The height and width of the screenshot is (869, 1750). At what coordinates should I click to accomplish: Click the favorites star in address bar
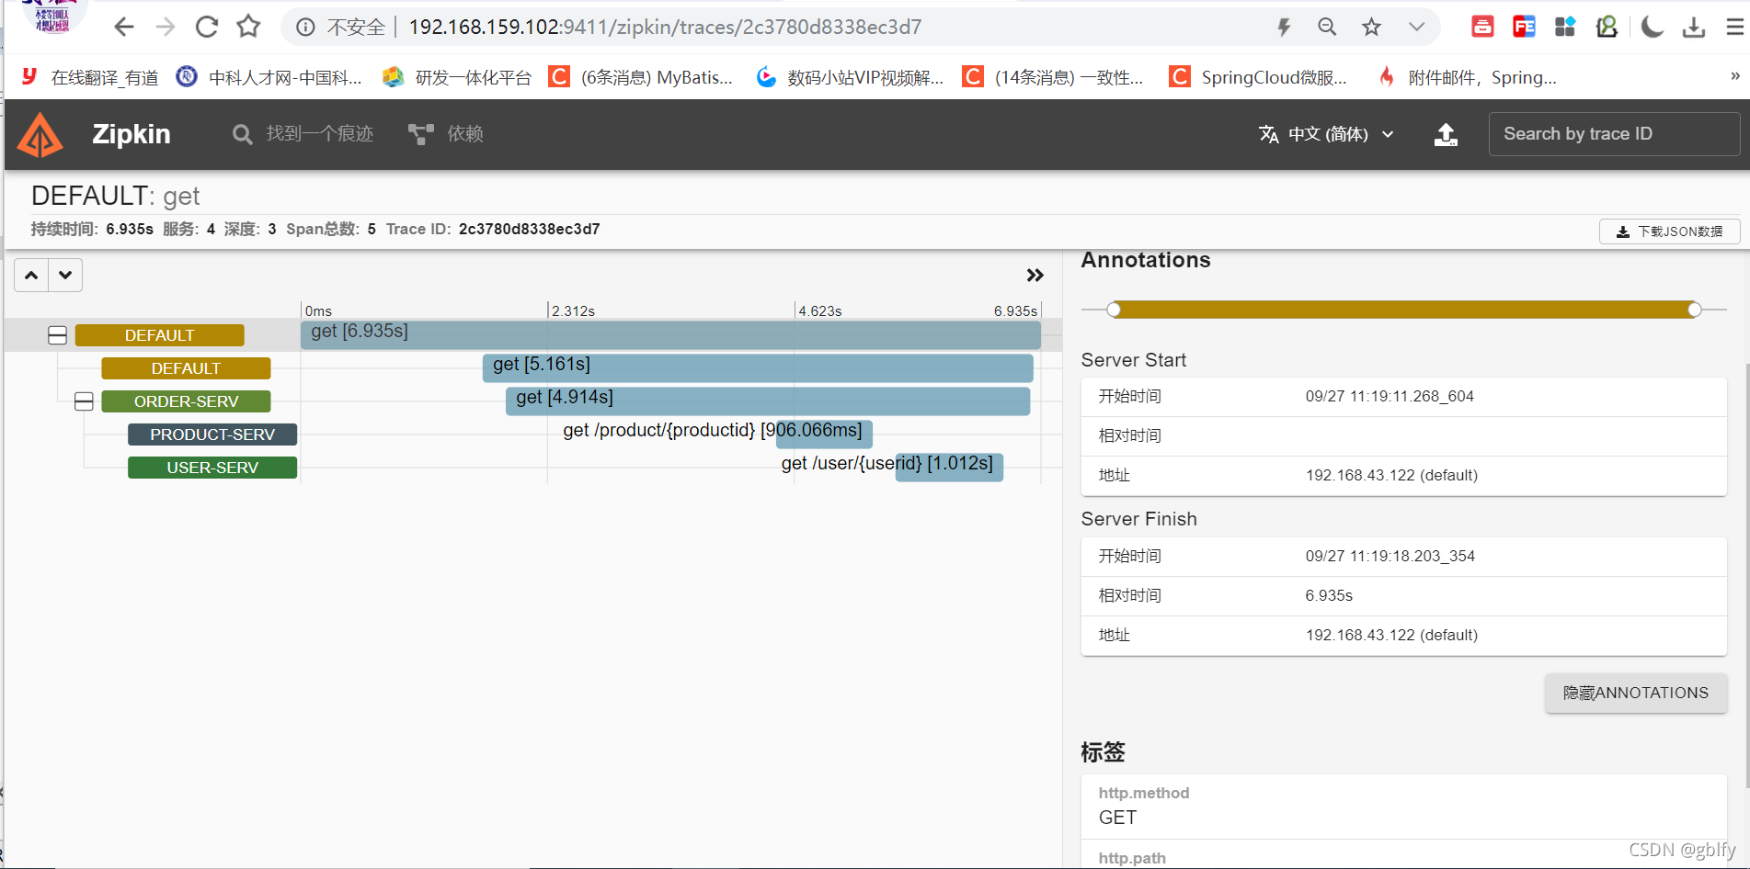coord(1371,28)
